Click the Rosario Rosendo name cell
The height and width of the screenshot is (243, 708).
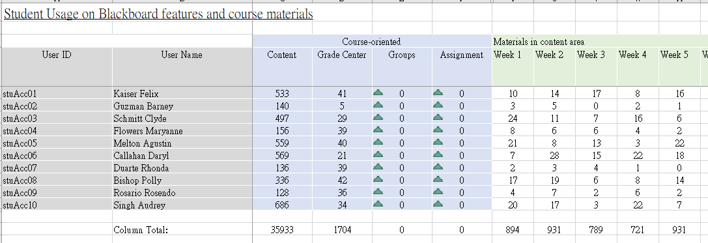click(182, 192)
